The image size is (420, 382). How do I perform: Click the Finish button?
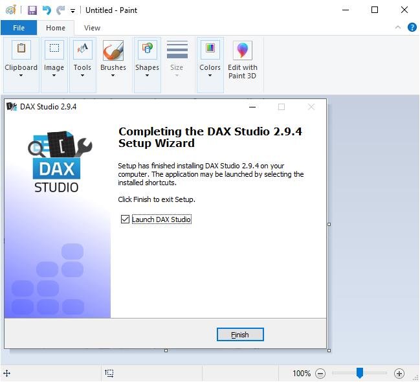[240, 335]
